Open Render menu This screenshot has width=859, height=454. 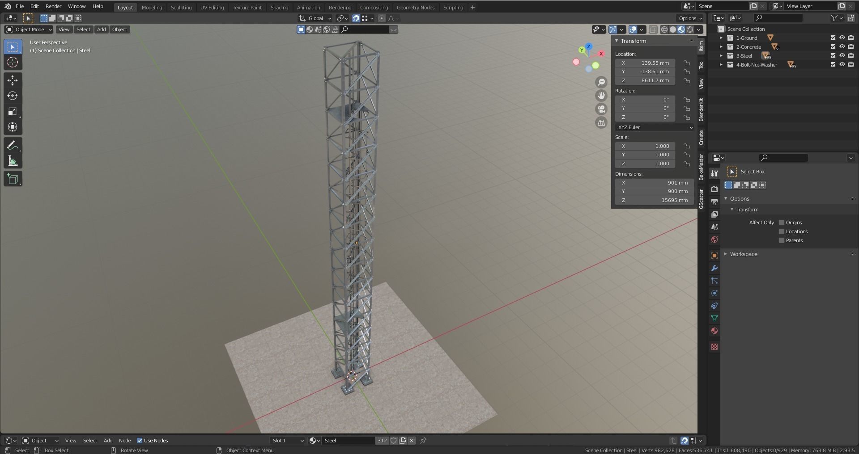53,6
